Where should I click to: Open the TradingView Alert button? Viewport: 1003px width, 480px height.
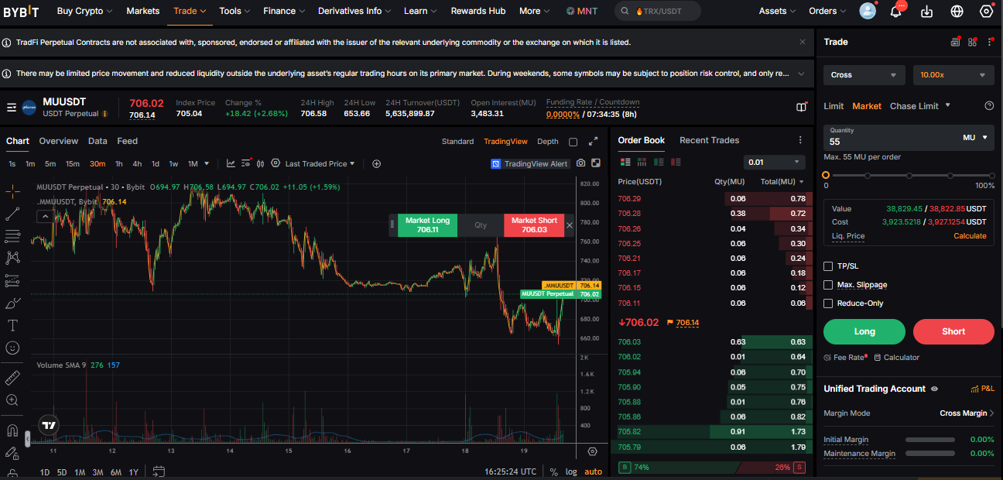[530, 163]
